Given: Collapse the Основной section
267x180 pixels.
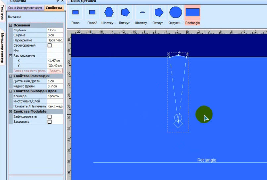Looking at the screenshot, I should tap(10, 25).
